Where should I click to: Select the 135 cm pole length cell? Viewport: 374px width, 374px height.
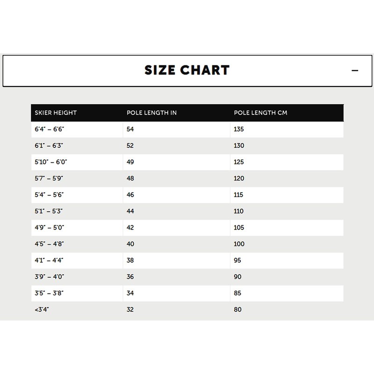click(238, 129)
